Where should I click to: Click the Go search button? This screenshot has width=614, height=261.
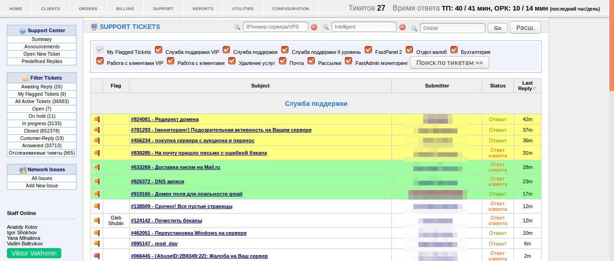(497, 28)
